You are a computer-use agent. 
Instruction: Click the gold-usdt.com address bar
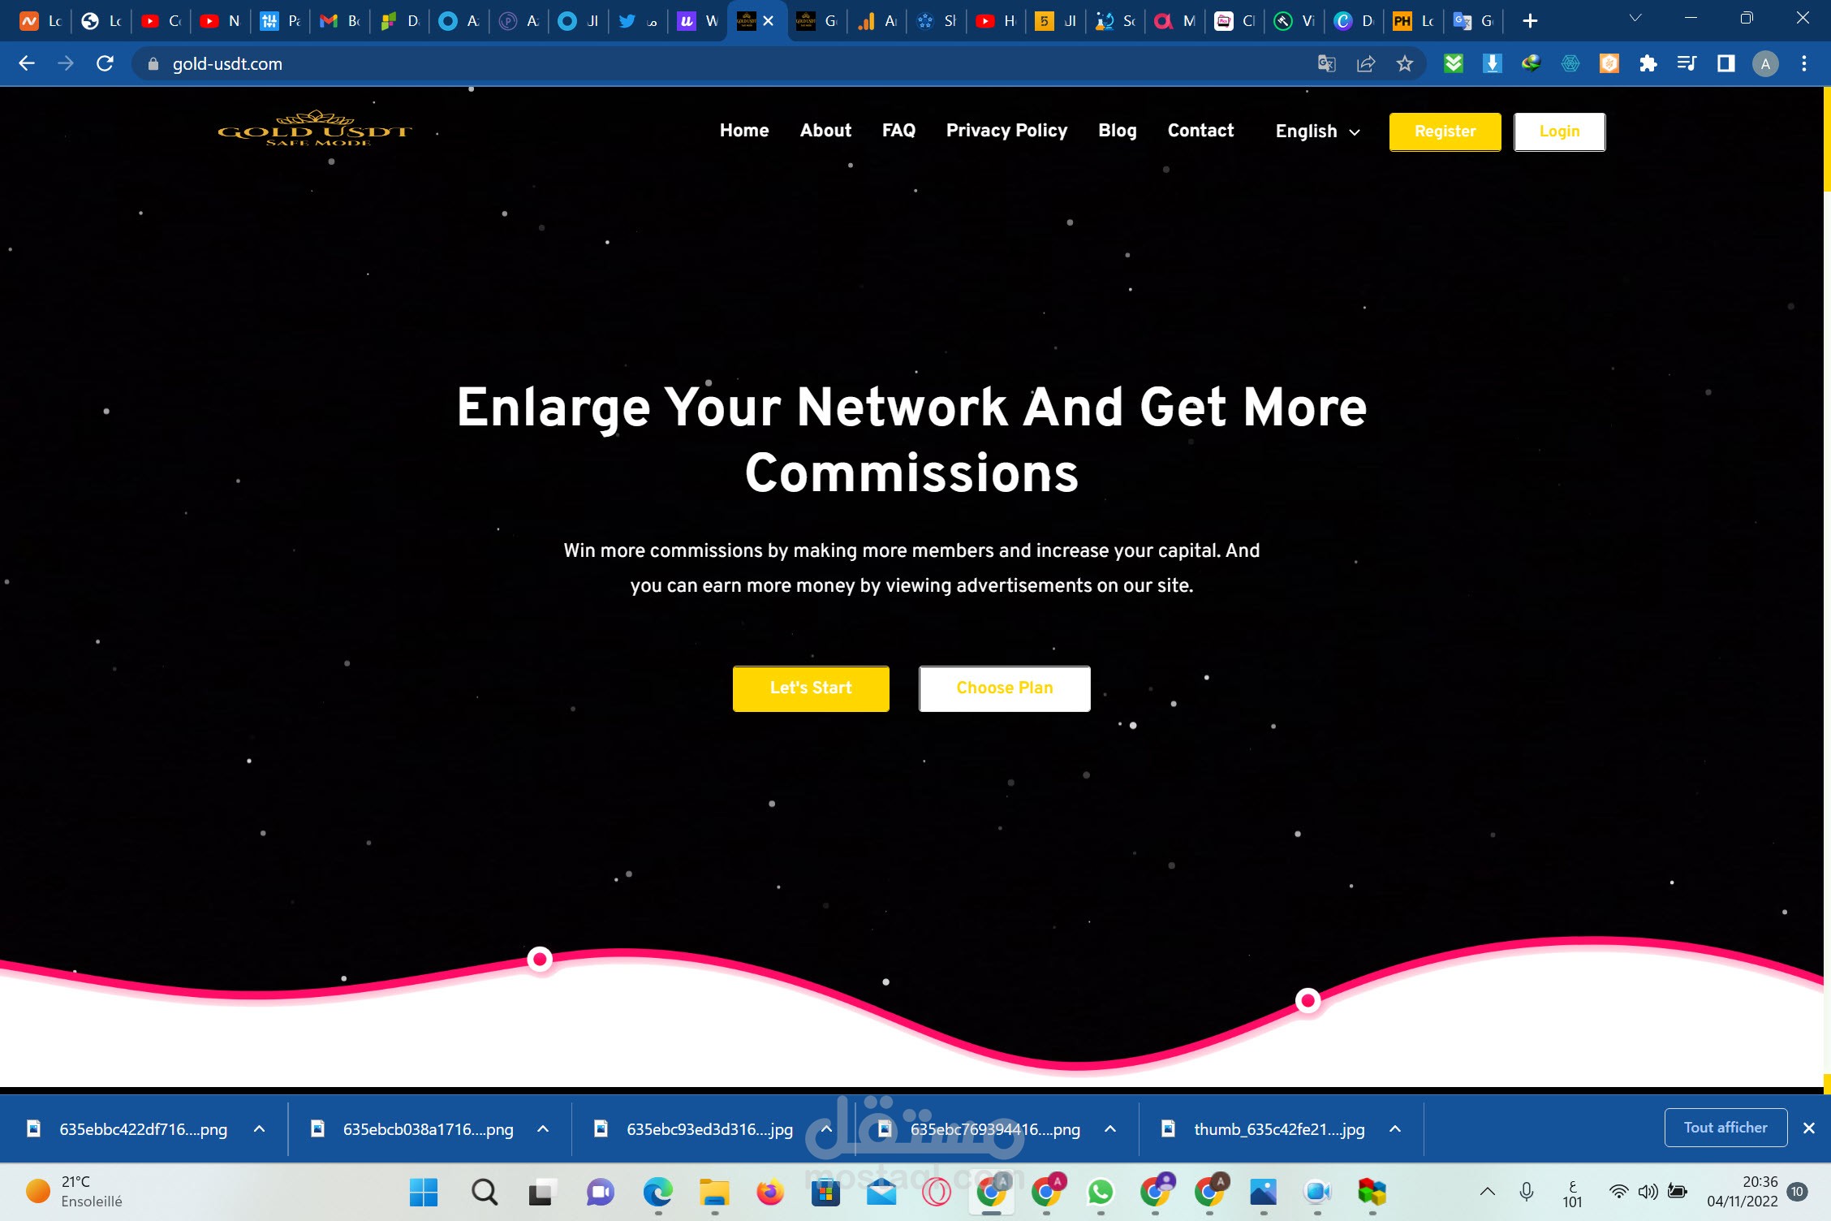click(x=226, y=63)
